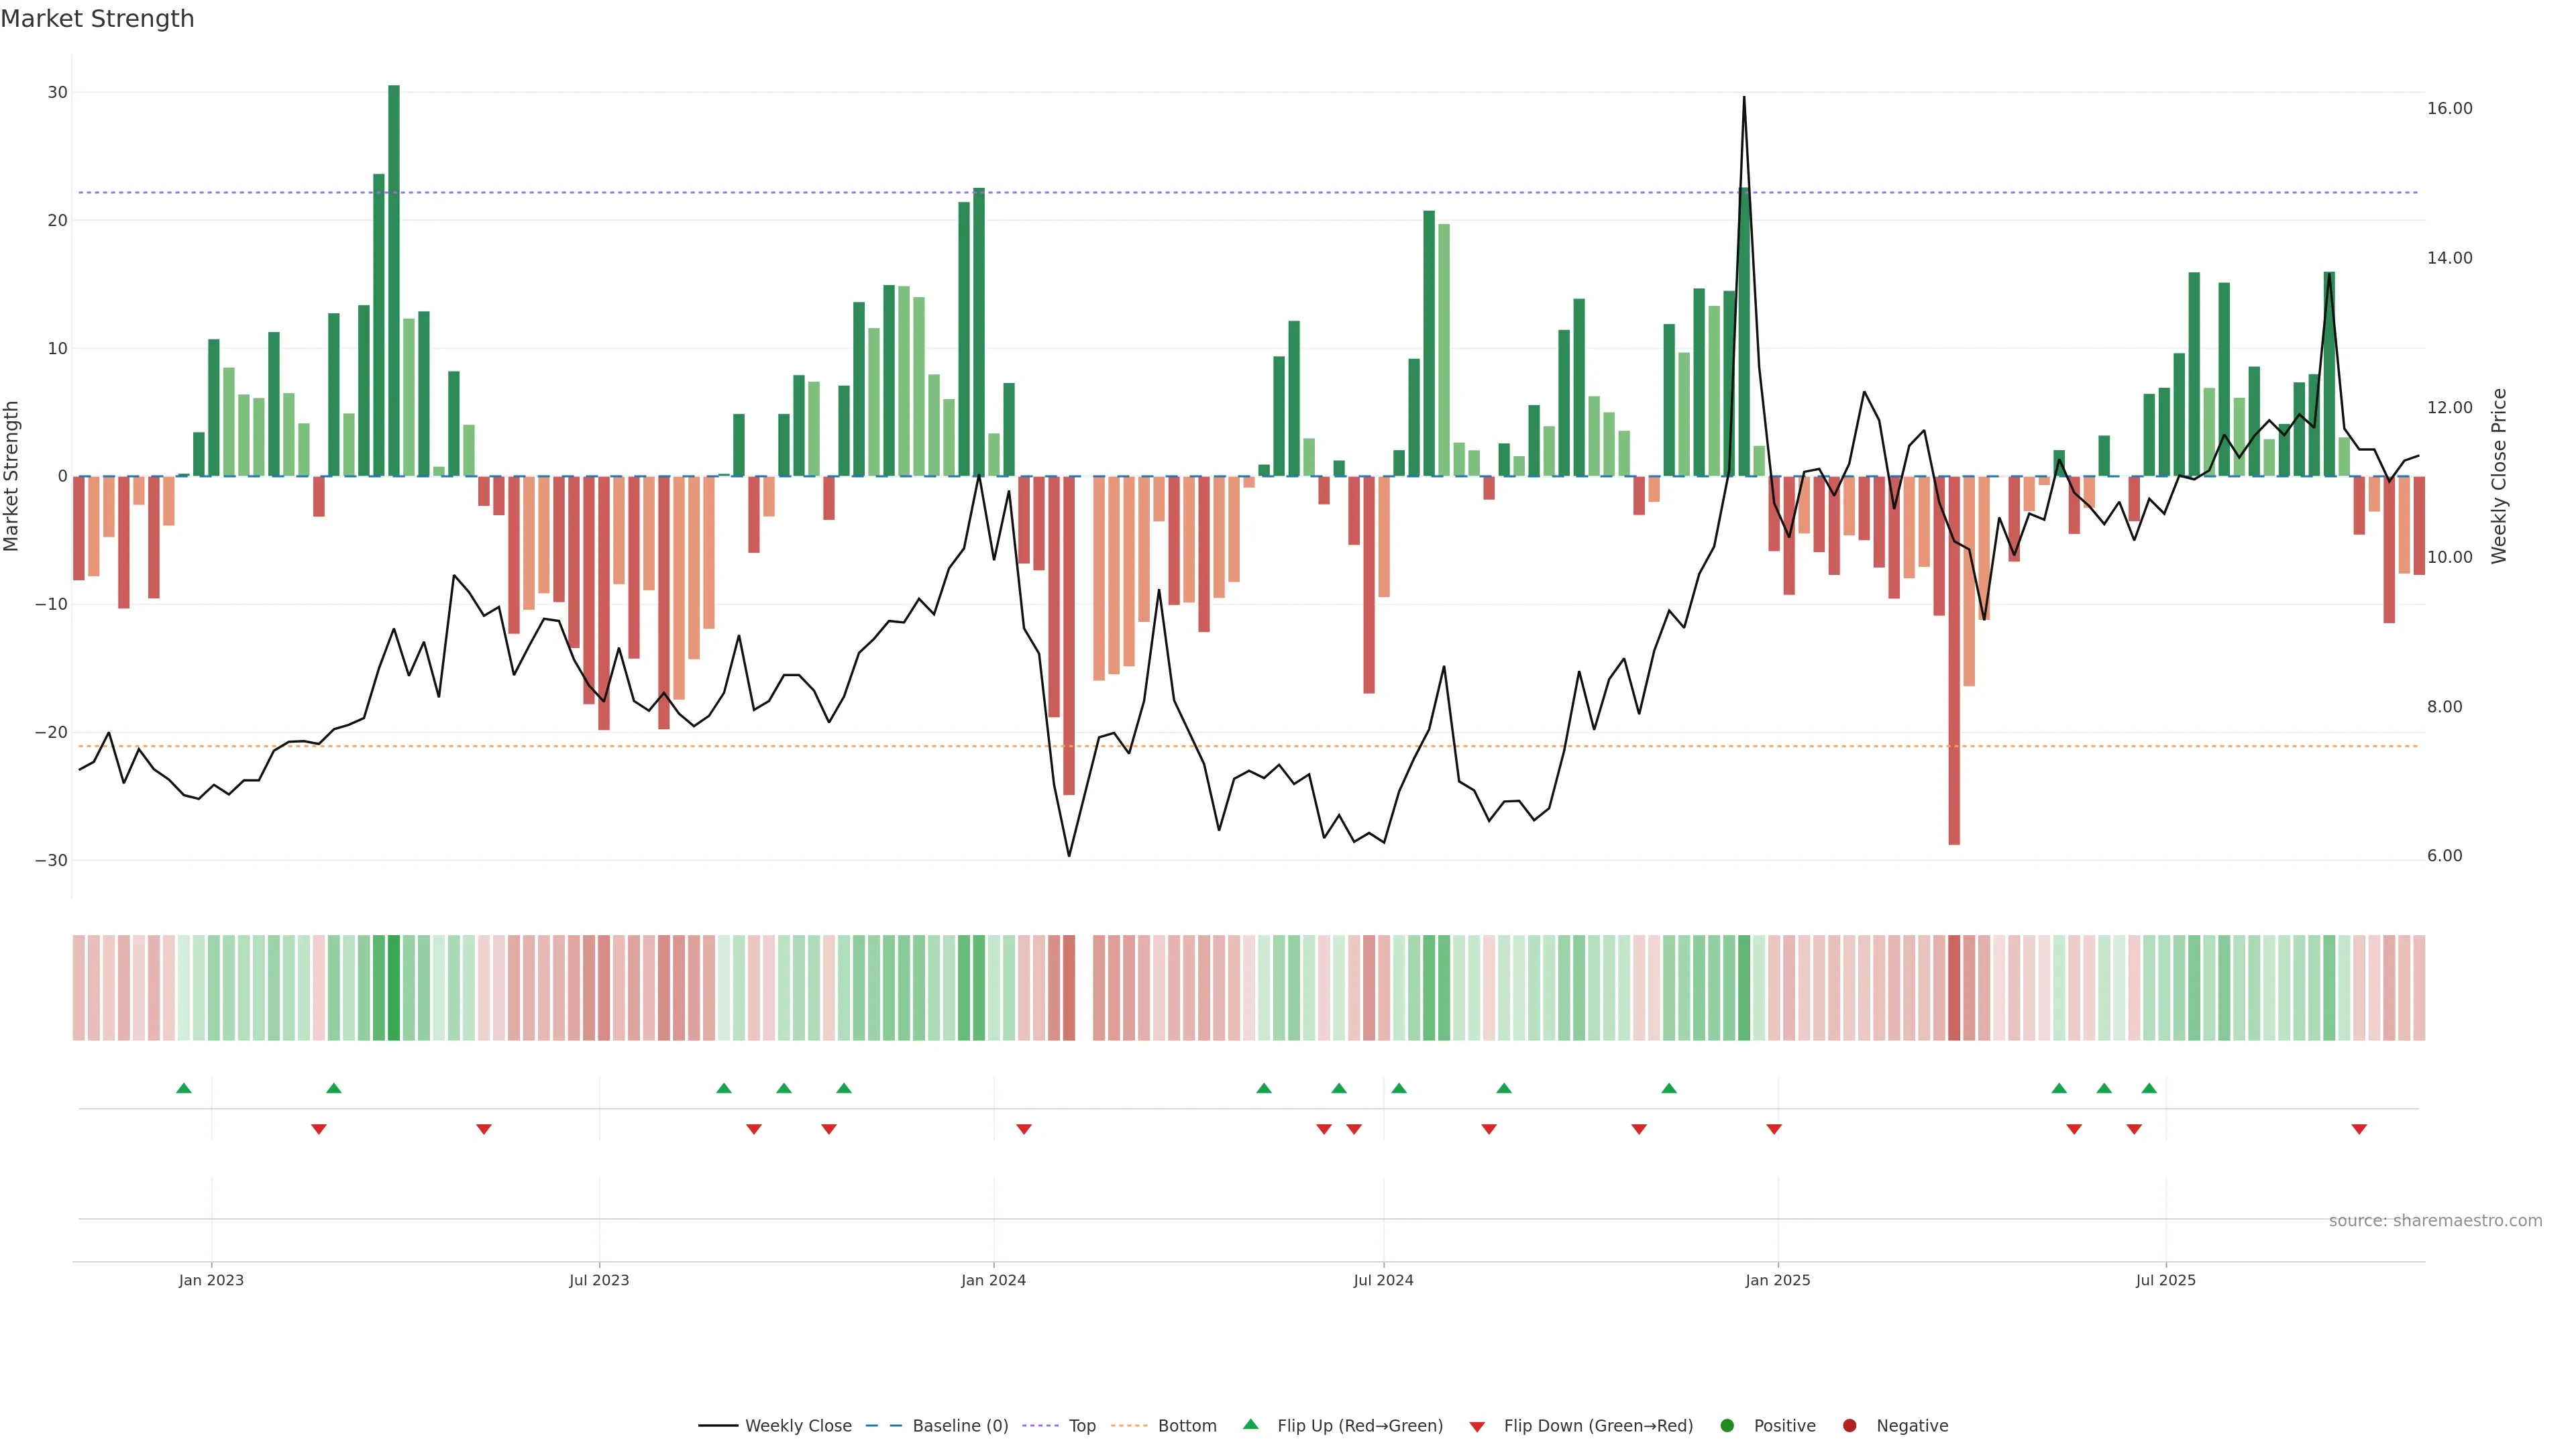Click the source: sharemaestro.com text

pyautogui.click(x=2435, y=1221)
